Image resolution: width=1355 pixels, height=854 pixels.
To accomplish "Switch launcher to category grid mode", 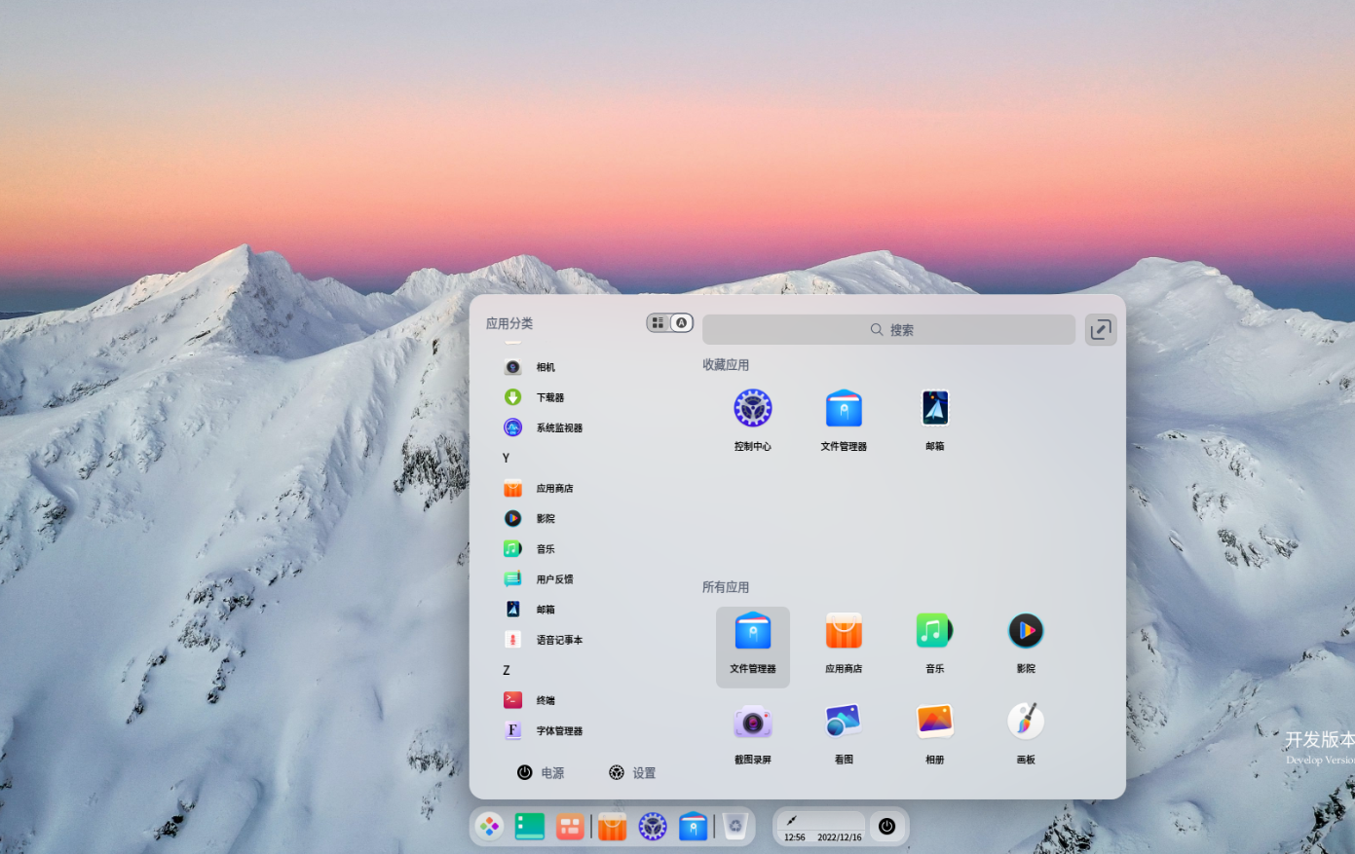I will (x=659, y=322).
